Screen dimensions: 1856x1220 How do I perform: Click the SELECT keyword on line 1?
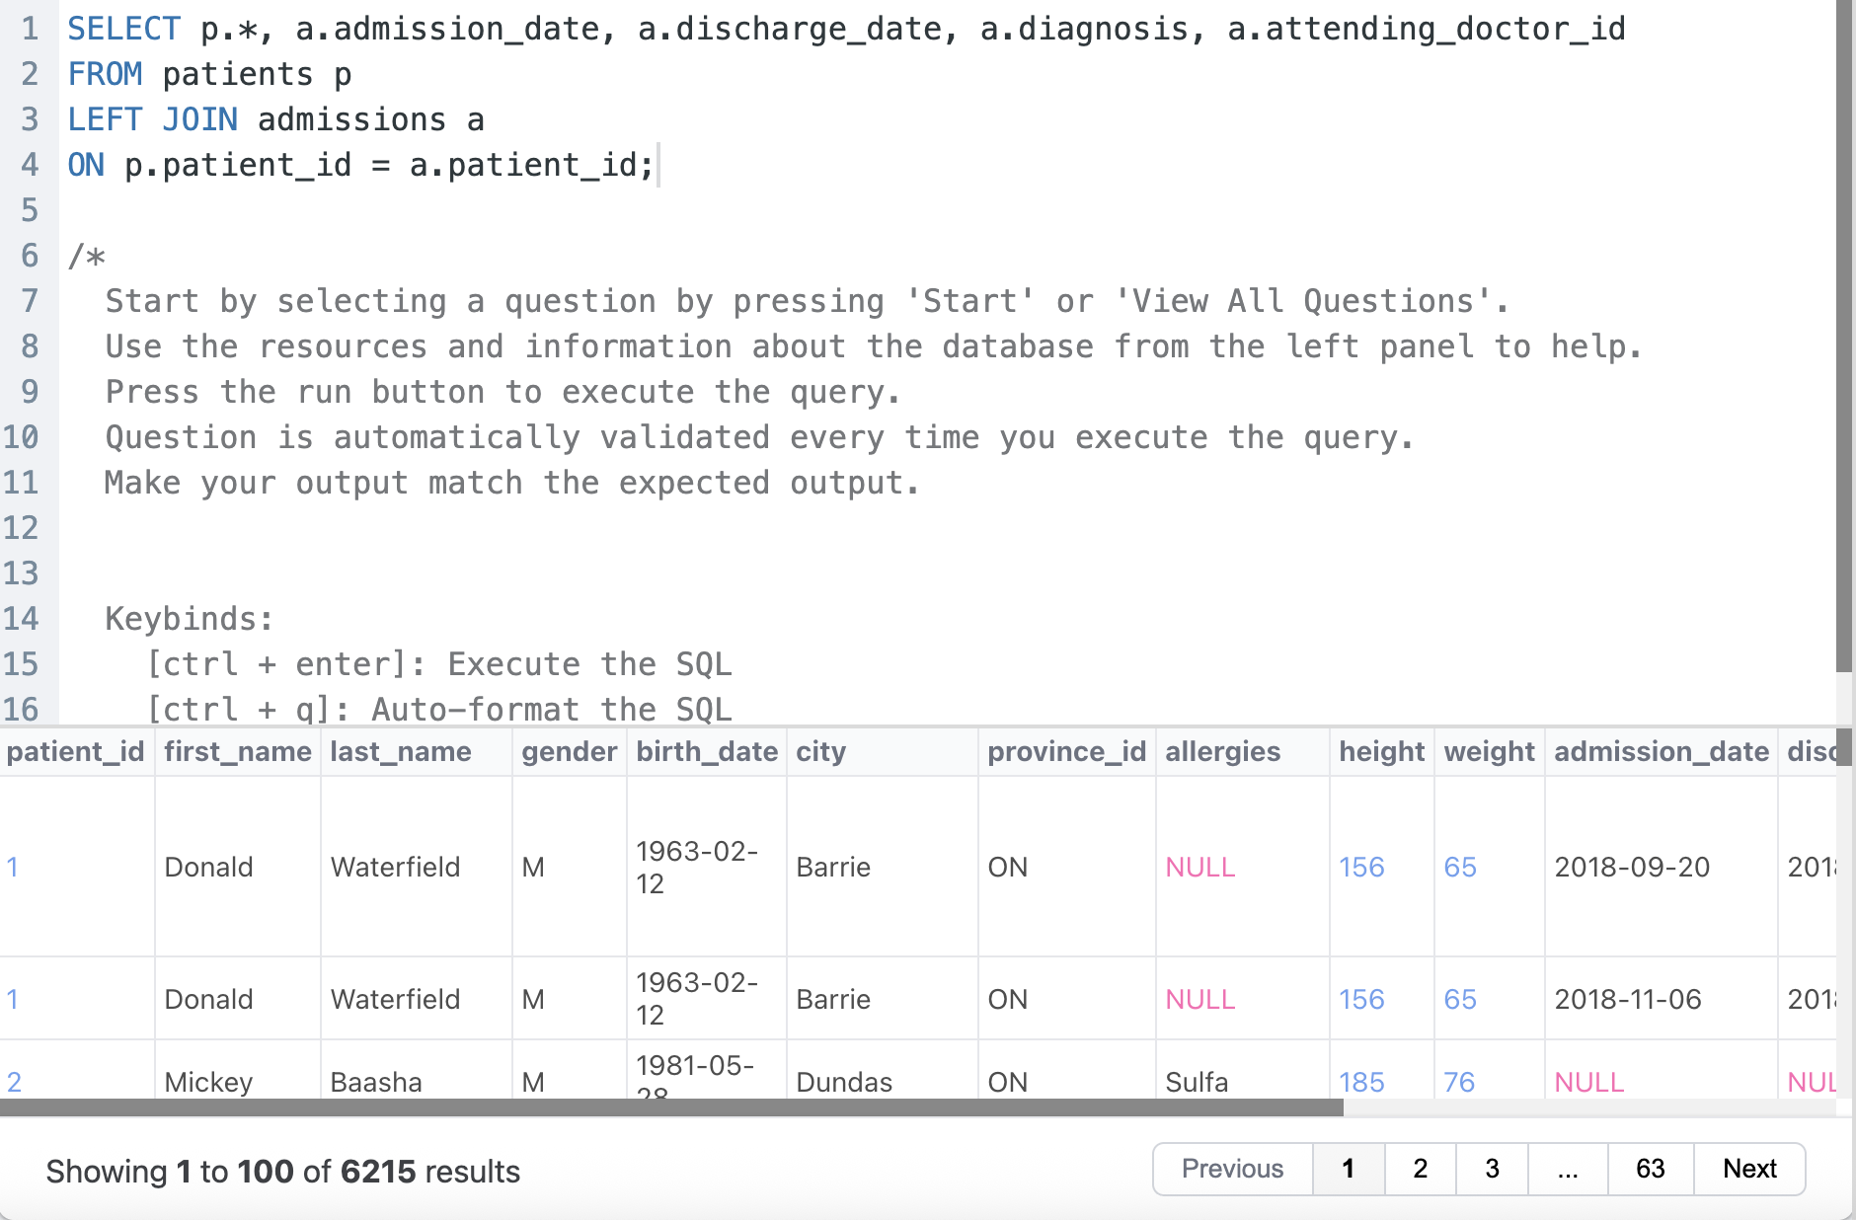pyautogui.click(x=123, y=29)
